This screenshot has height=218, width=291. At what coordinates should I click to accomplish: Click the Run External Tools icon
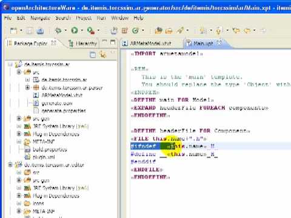tap(91, 31)
